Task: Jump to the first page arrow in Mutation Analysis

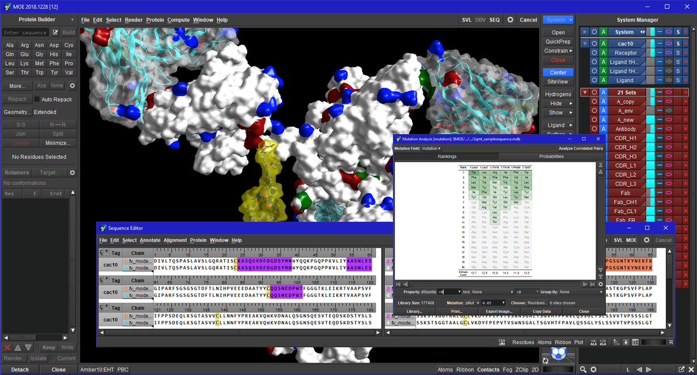Action: click(x=398, y=284)
